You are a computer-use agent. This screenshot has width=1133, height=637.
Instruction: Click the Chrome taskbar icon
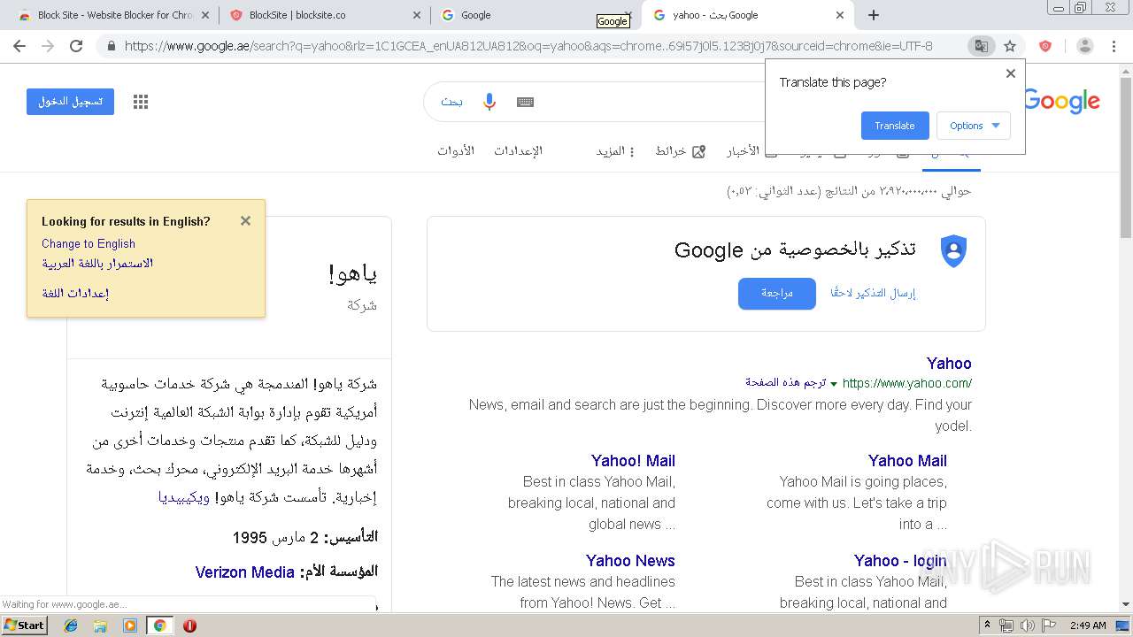pyautogui.click(x=159, y=625)
